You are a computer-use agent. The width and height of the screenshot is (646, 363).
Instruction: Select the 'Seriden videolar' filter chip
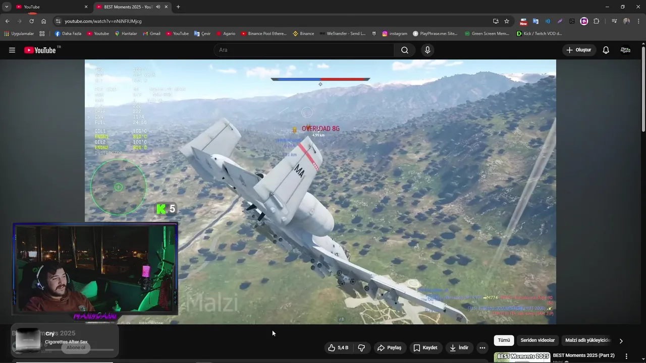coord(537,340)
